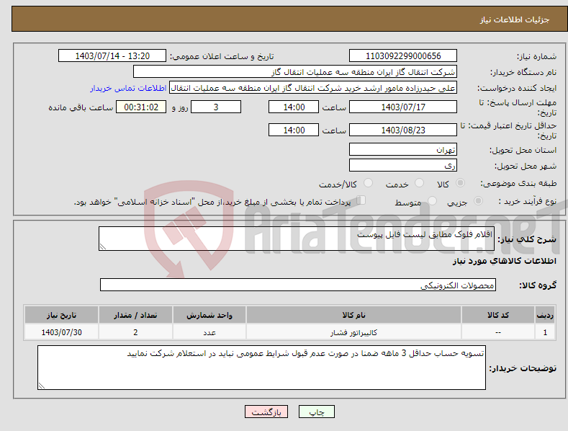Click the کد کالا column header
Screen dimensions: 568x431
coord(498,315)
